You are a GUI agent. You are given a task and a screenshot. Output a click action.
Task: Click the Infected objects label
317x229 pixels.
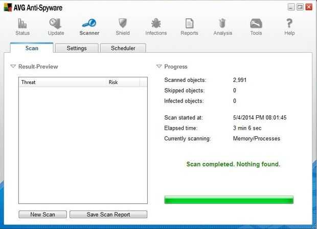184,101
